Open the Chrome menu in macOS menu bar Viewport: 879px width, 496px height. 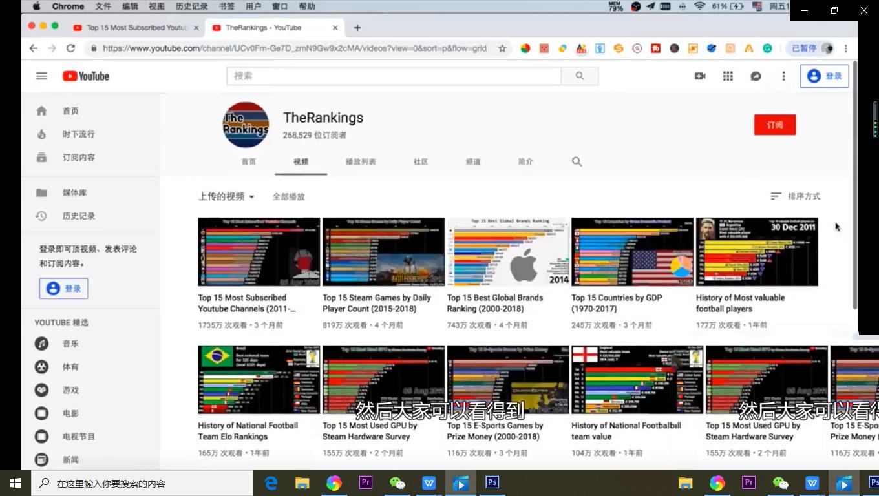pos(68,6)
